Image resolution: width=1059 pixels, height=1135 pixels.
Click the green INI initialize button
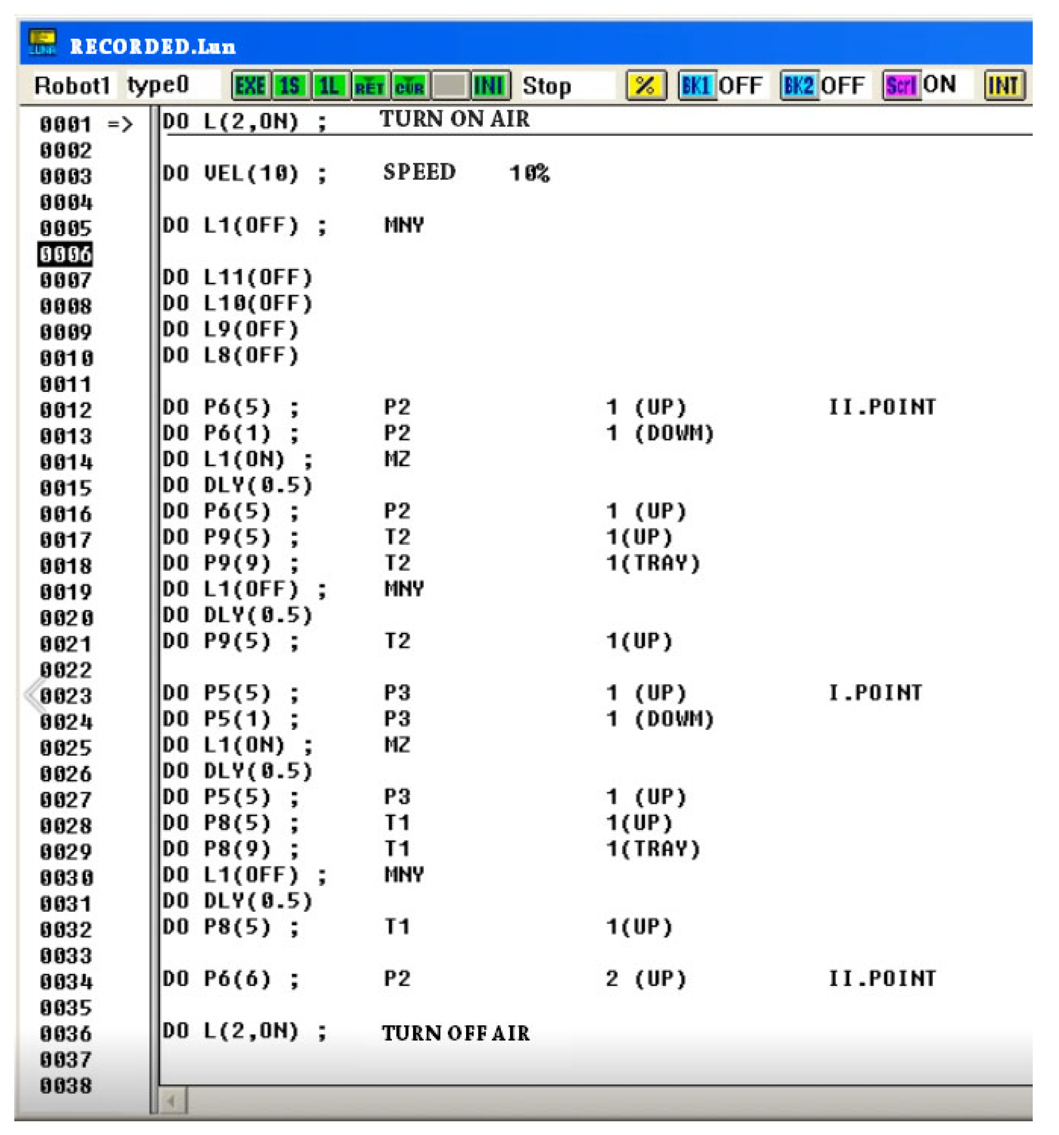490,86
